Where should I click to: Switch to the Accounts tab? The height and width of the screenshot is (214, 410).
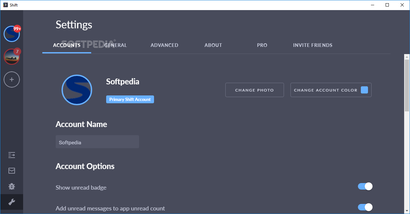click(x=67, y=45)
